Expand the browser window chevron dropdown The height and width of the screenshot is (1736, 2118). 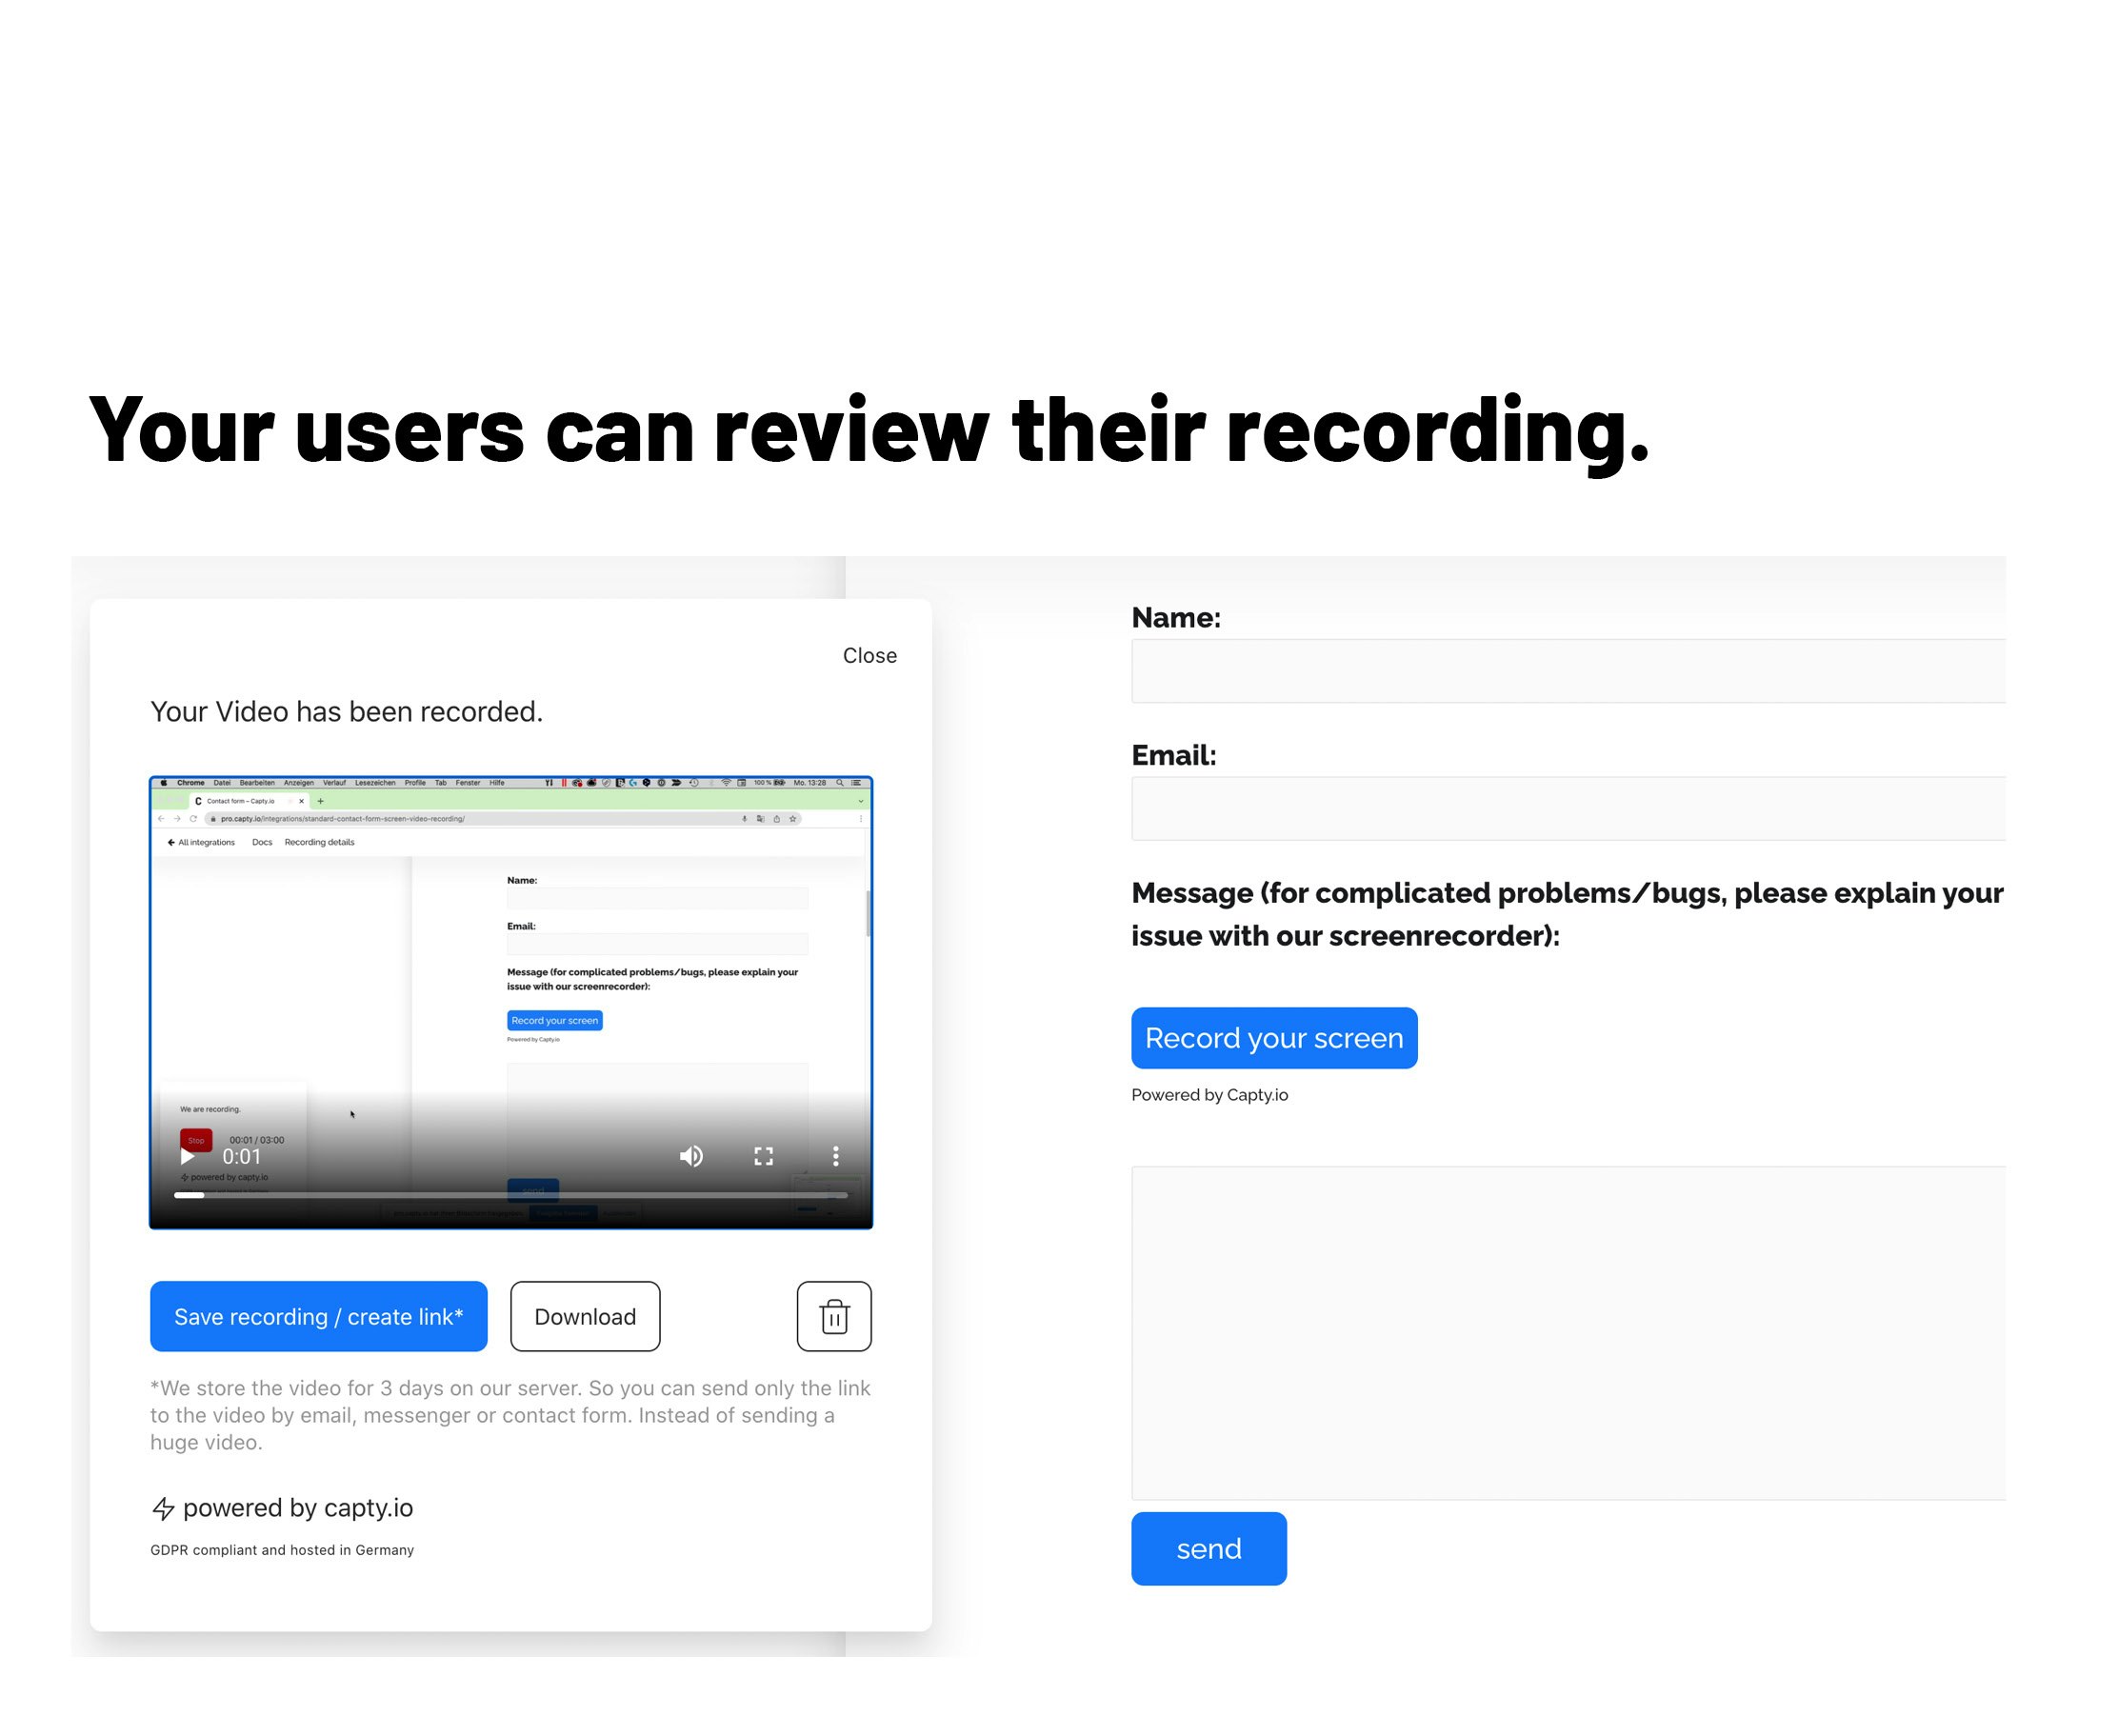coord(860,800)
